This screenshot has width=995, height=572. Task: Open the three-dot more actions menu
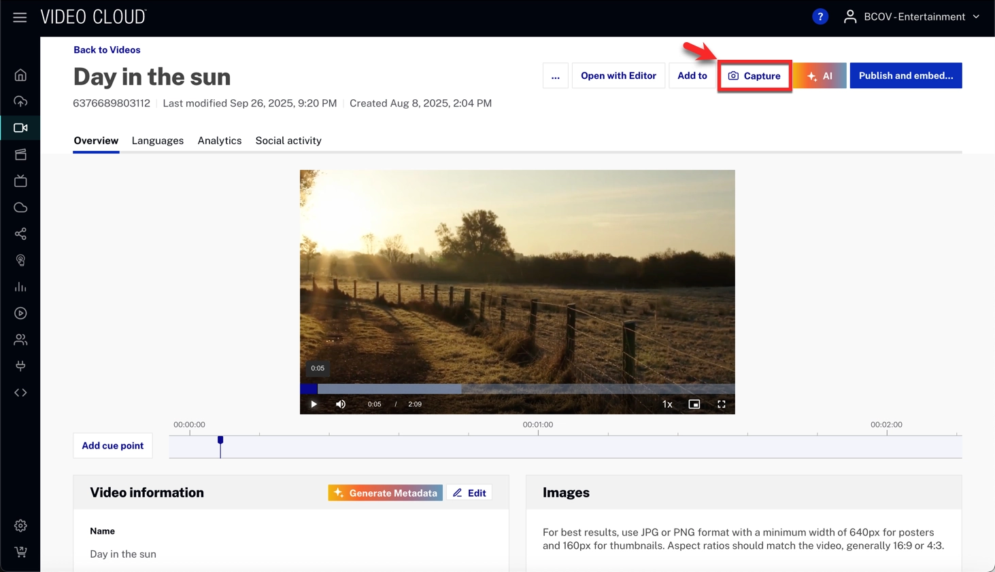pos(555,76)
